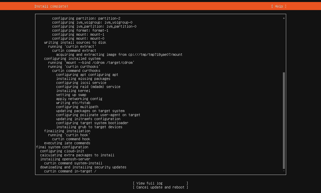Select the 'setting up swap' log entry
321x193 pixels.
click(71, 94)
